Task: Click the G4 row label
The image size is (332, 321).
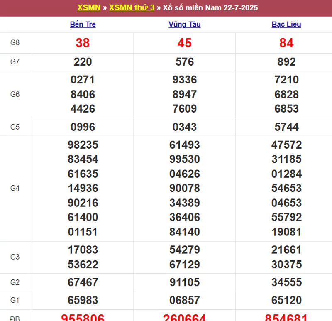Action: 15,188
